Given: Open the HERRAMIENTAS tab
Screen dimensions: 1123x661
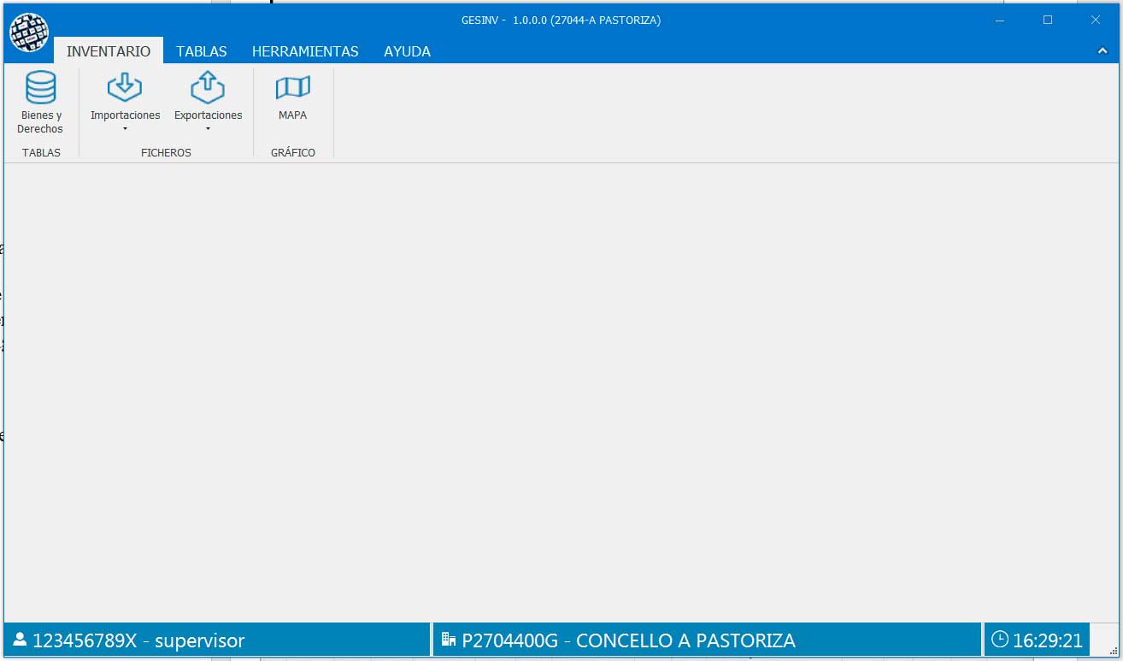Looking at the screenshot, I should (305, 51).
